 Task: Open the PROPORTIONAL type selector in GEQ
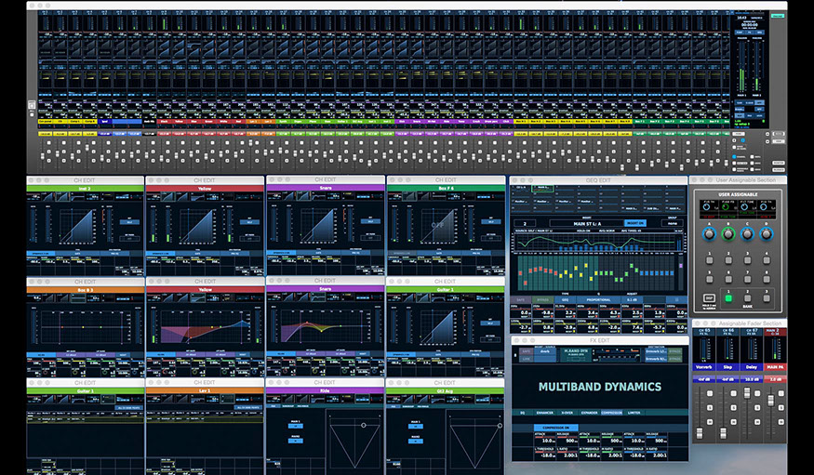point(600,300)
